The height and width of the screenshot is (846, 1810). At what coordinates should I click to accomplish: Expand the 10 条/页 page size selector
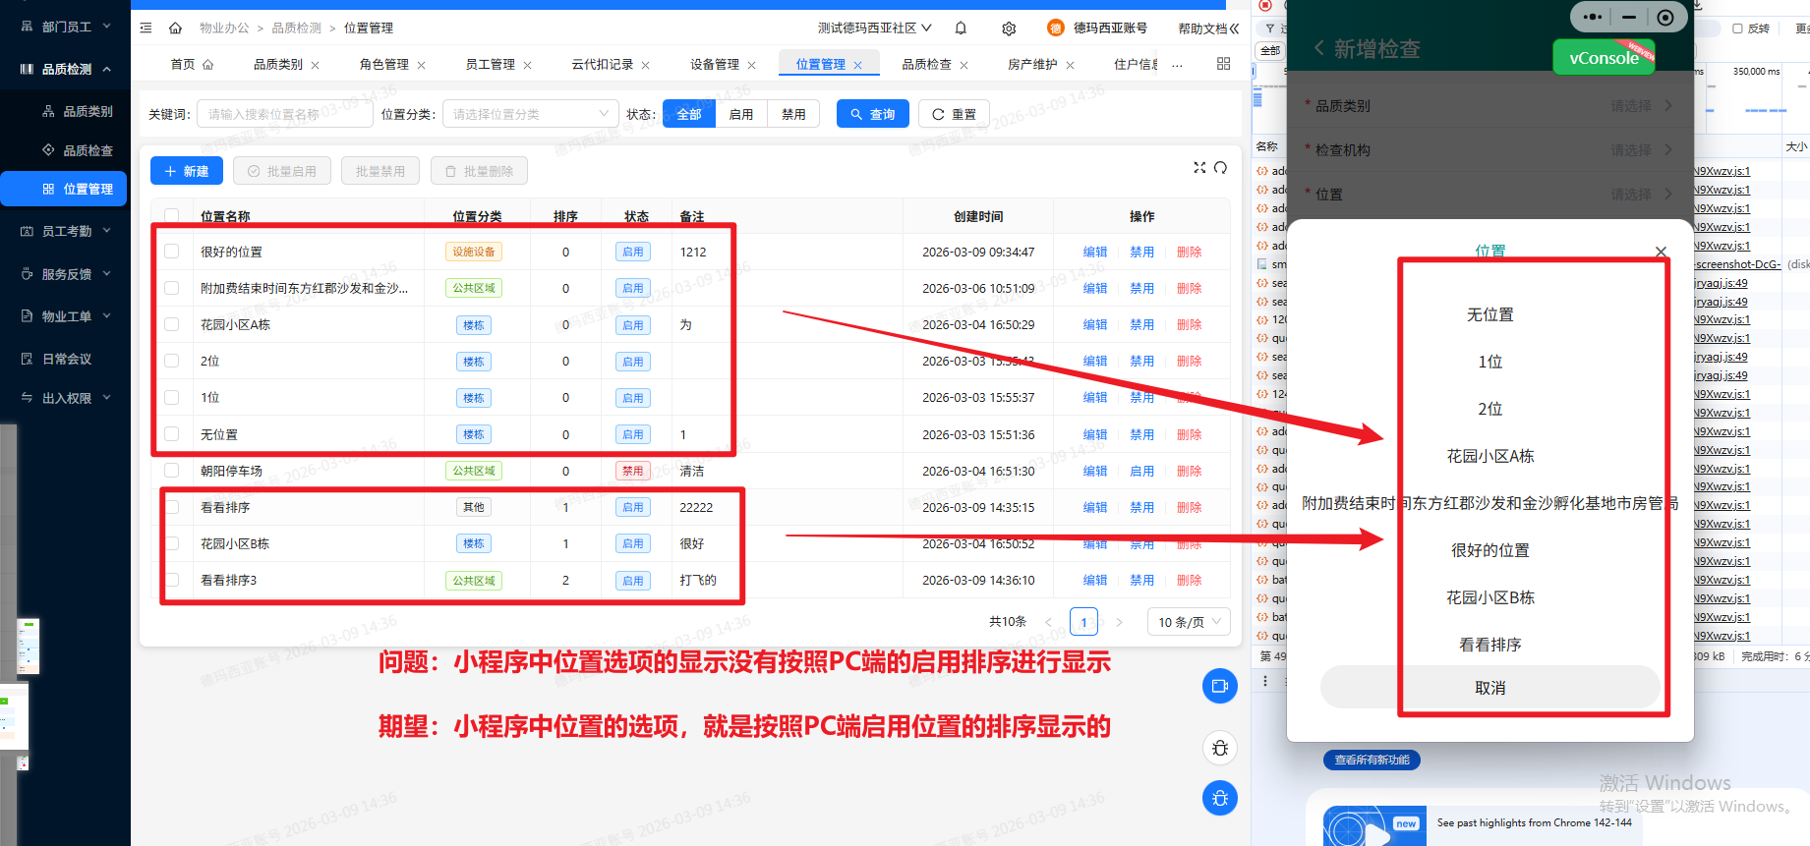pos(1188,622)
